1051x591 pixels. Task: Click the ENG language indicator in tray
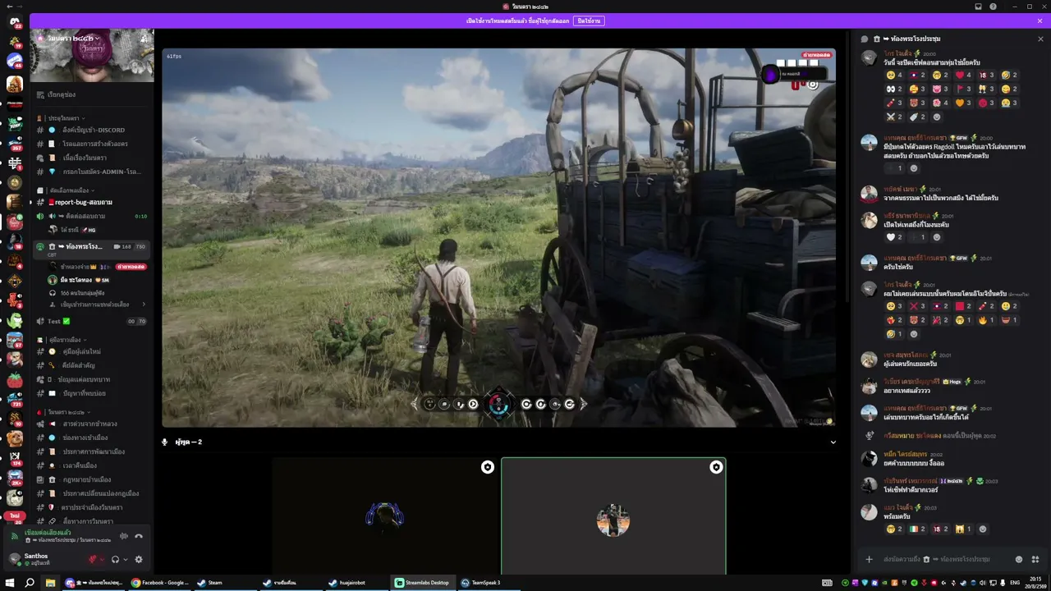tap(1015, 583)
